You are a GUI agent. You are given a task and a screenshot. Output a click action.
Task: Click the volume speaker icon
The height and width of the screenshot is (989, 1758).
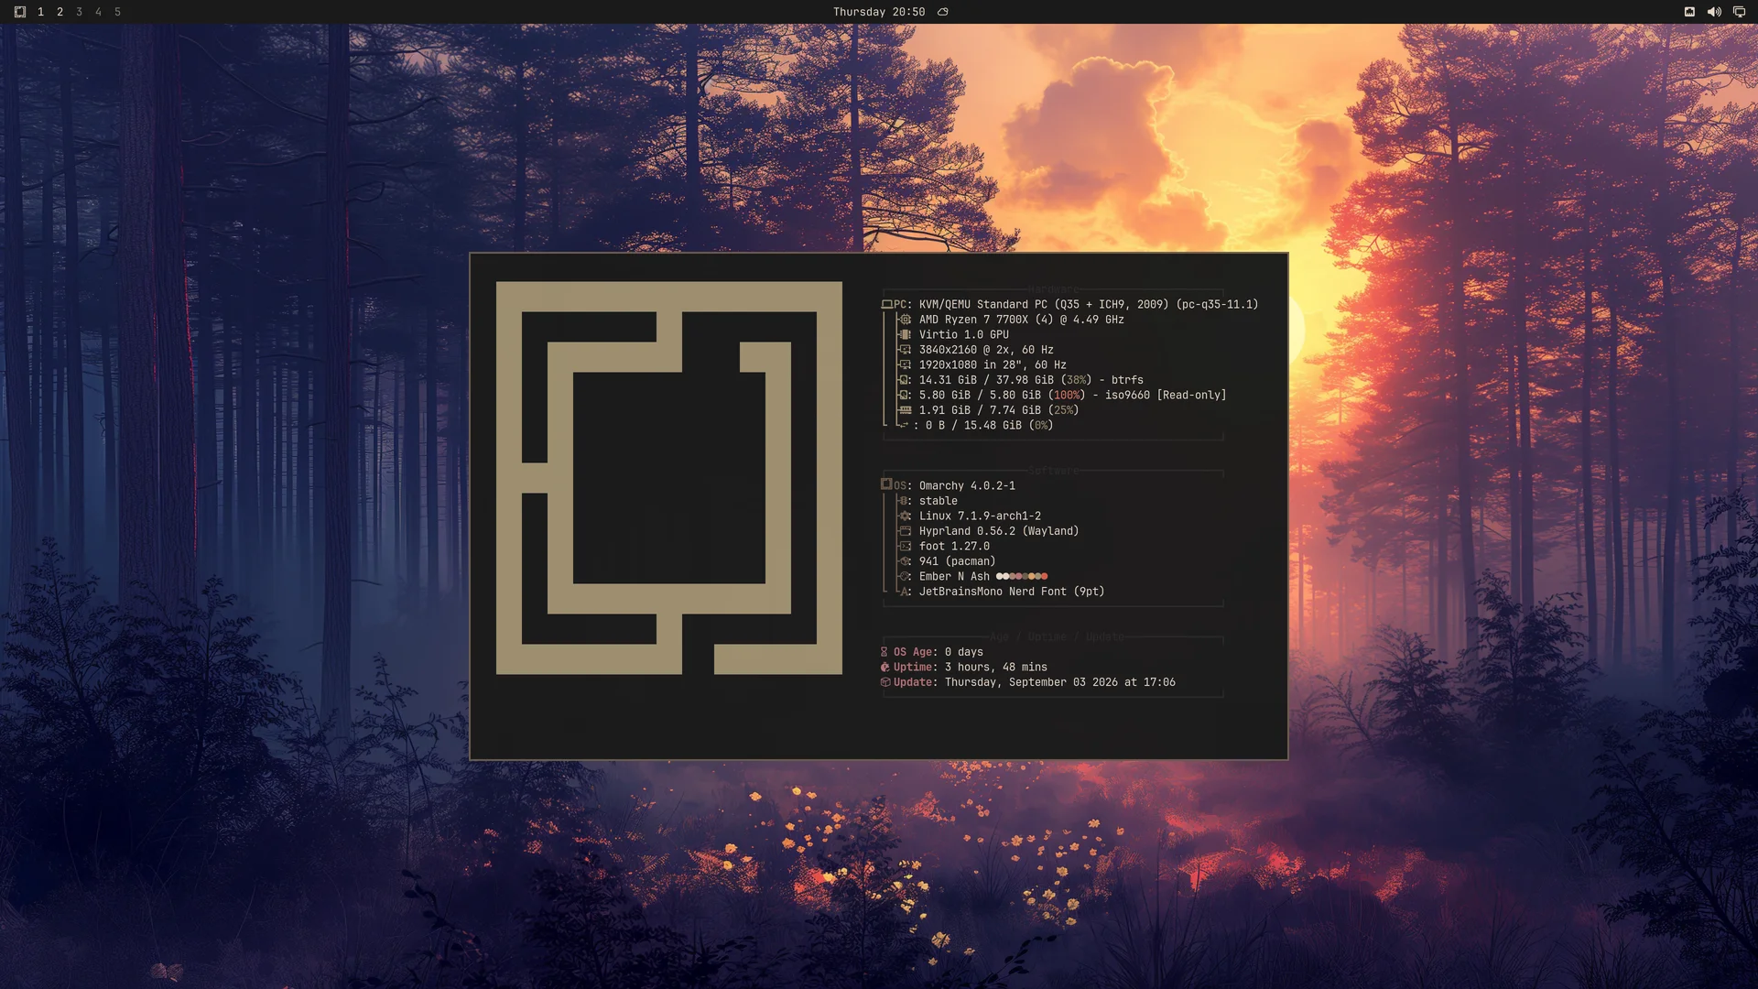[x=1714, y=12]
